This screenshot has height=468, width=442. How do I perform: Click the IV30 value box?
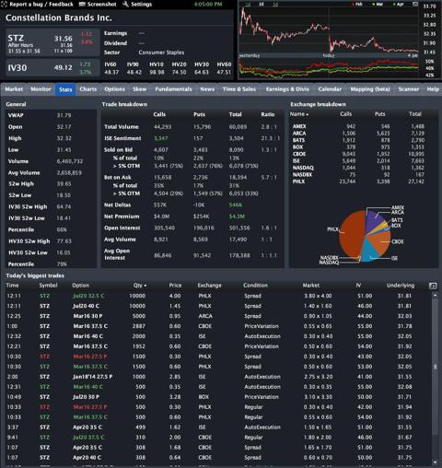pos(52,68)
